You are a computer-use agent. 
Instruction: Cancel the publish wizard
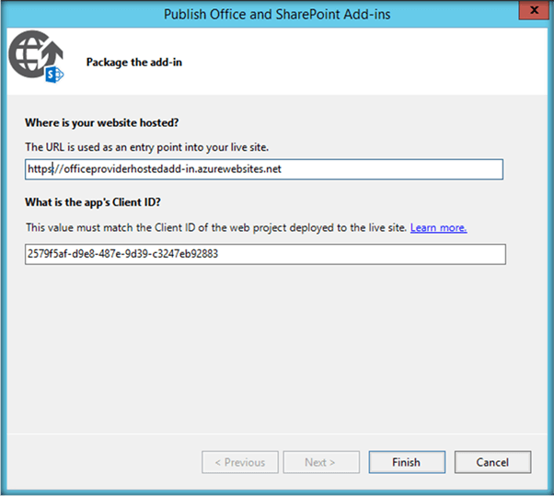pos(493,462)
